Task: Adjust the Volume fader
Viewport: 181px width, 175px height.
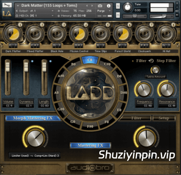Action: pyautogui.click(x=8, y=67)
